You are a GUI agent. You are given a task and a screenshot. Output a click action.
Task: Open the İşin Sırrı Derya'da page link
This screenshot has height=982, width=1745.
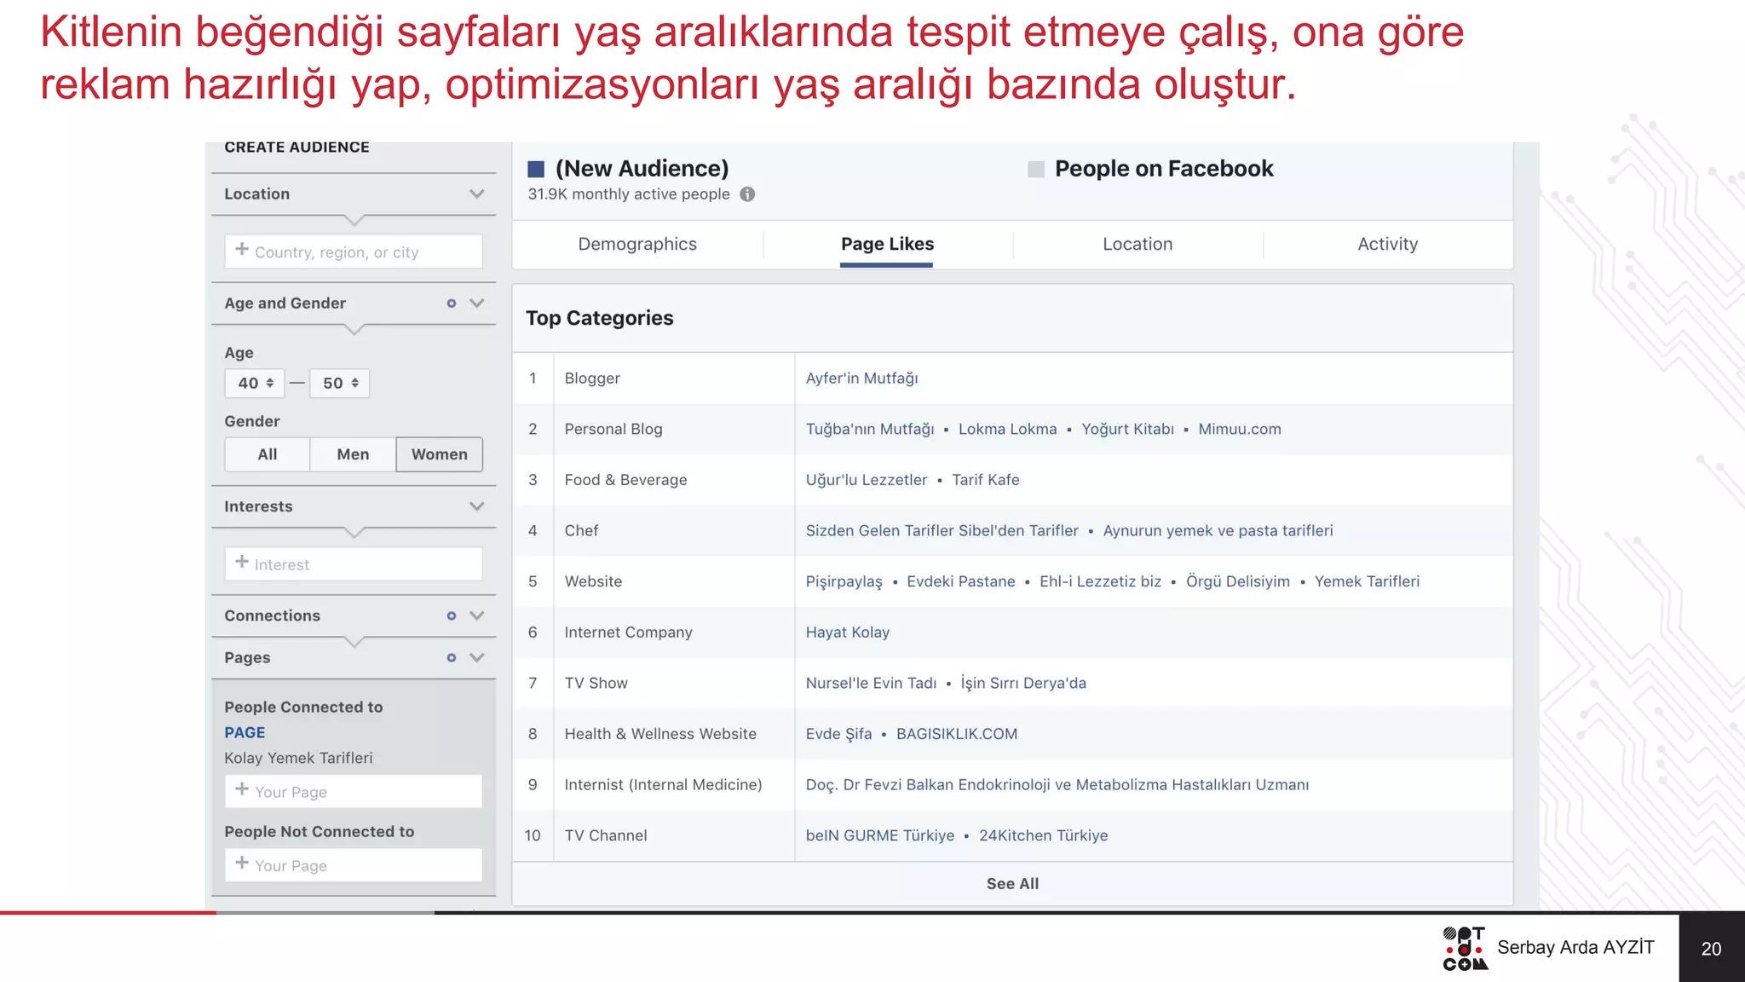[x=1022, y=683]
